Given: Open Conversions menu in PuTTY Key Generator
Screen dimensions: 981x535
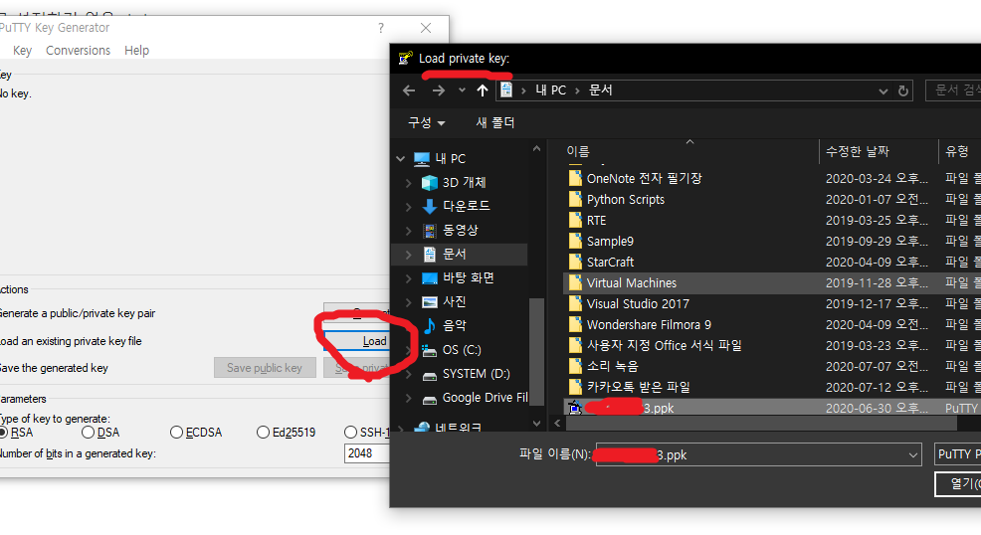Looking at the screenshot, I should point(78,51).
